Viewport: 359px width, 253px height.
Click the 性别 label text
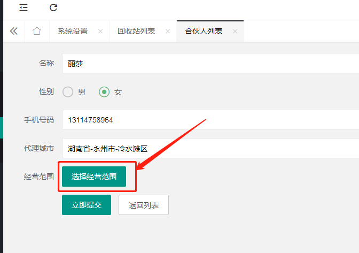pos(46,91)
